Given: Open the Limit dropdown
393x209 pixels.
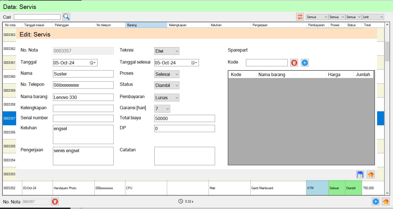Looking at the screenshot, I should point(373,17).
